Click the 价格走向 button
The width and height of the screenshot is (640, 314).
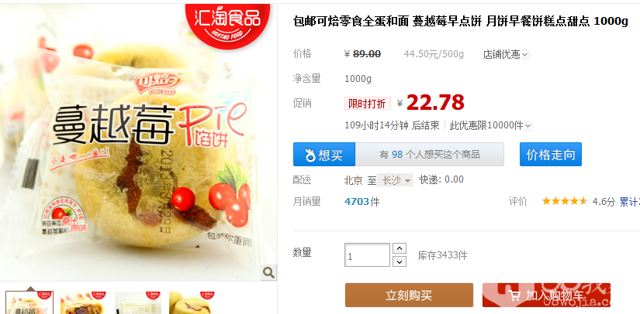tap(551, 154)
